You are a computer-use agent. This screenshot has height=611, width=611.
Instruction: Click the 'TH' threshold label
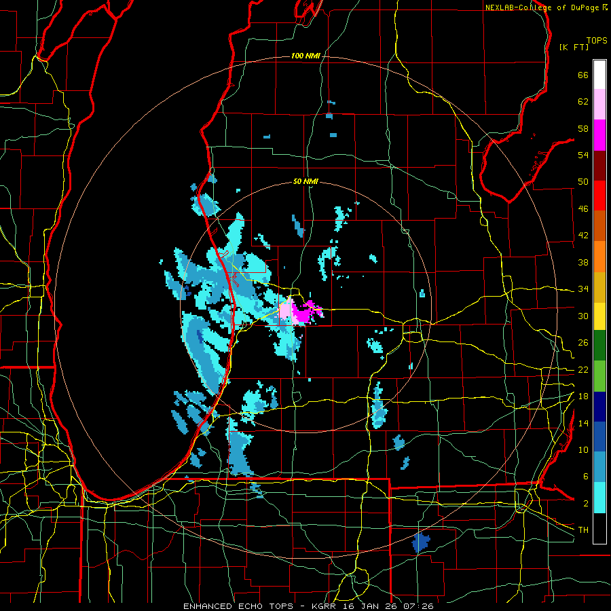(x=583, y=530)
